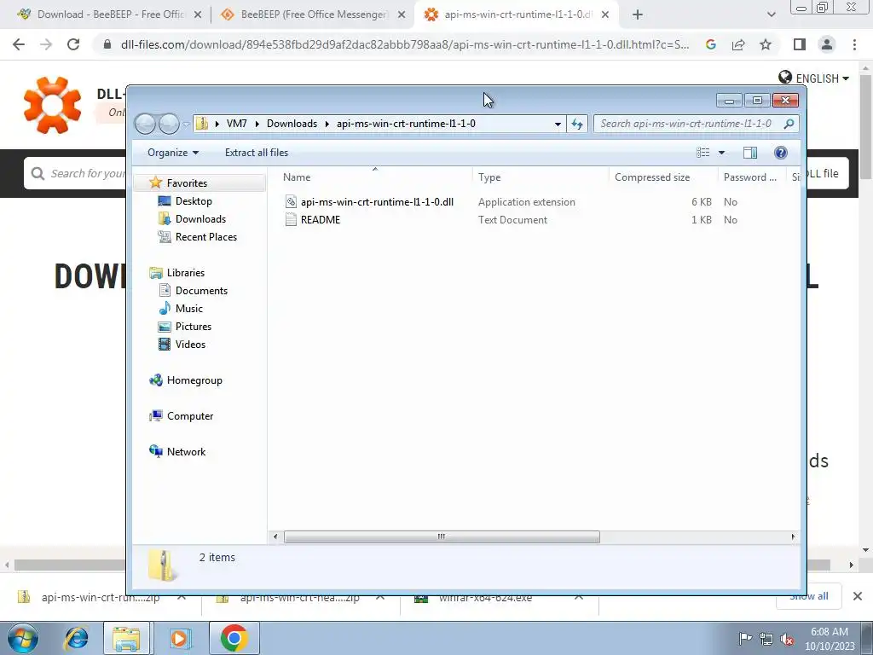Click the Explorer back navigation arrow
Viewport: 873px width, 655px height.
(145, 124)
